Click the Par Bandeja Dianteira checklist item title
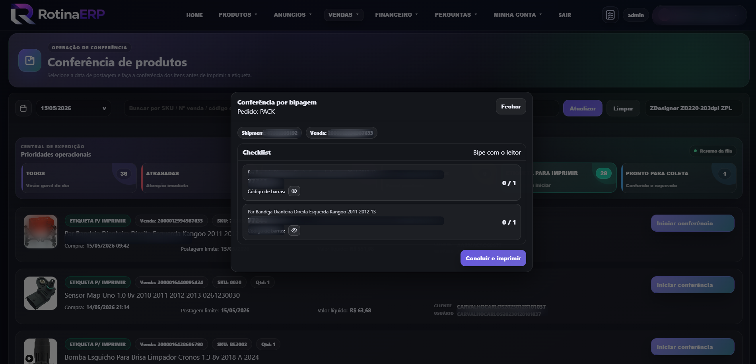This screenshot has height=364, width=756. tap(311, 212)
